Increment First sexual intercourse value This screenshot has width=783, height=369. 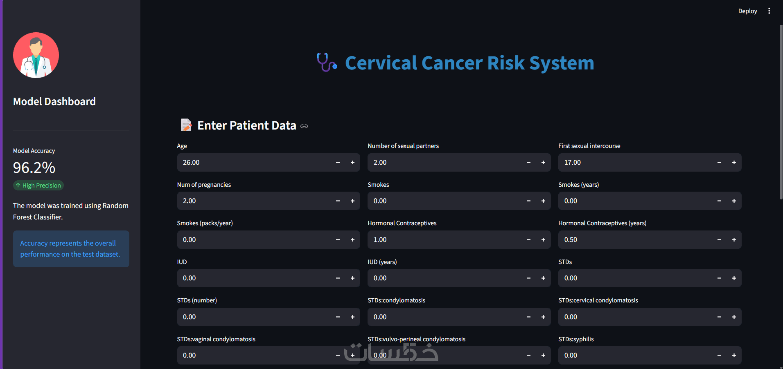click(734, 163)
